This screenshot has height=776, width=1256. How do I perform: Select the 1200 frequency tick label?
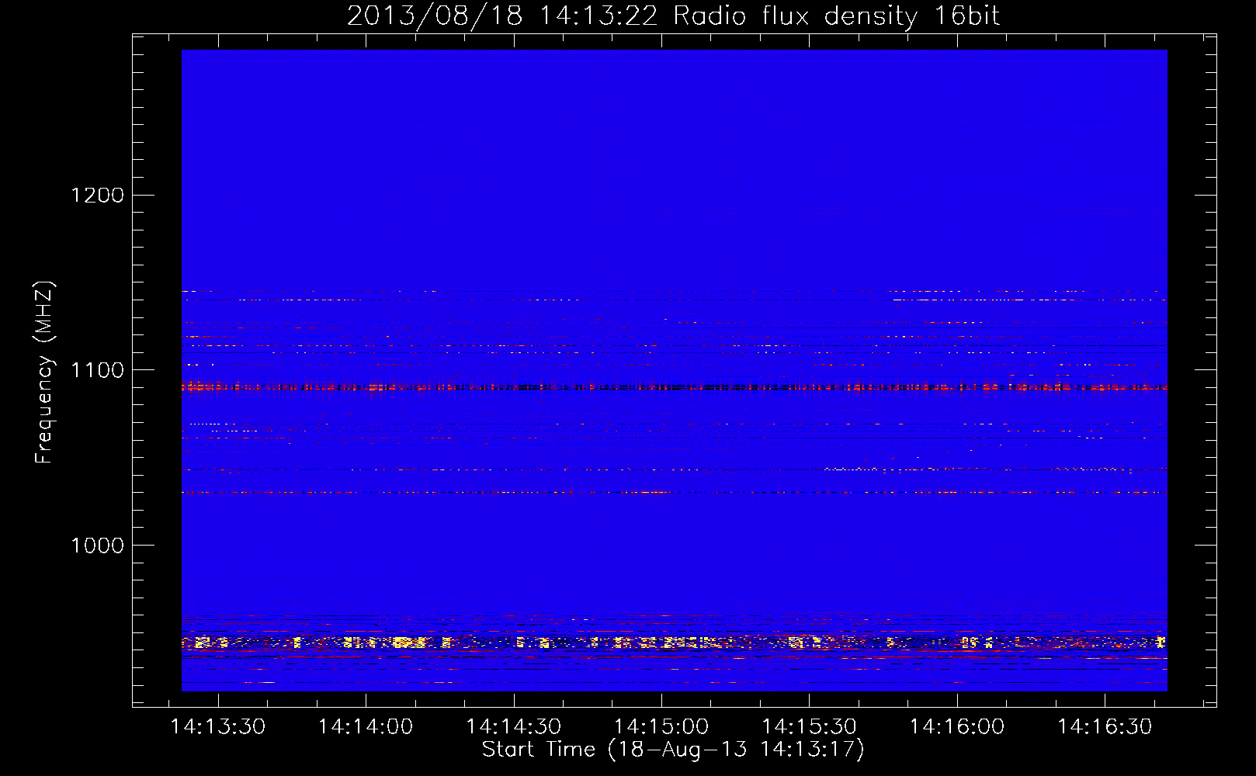tap(98, 195)
